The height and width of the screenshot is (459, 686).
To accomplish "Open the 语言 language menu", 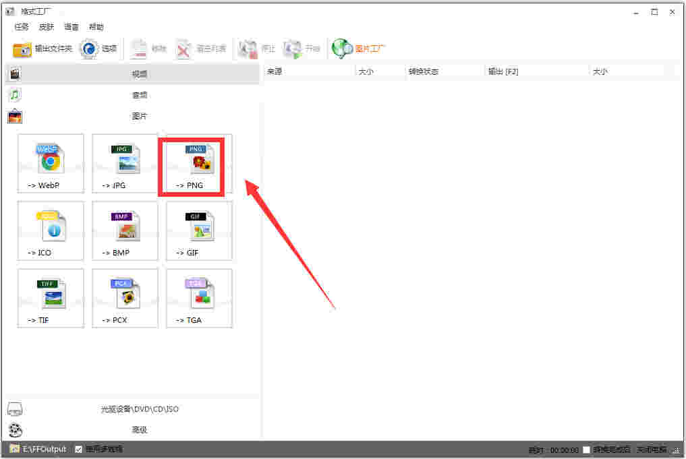I will pos(72,27).
